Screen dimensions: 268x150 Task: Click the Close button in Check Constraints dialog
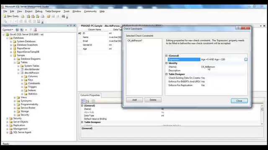click(239, 101)
